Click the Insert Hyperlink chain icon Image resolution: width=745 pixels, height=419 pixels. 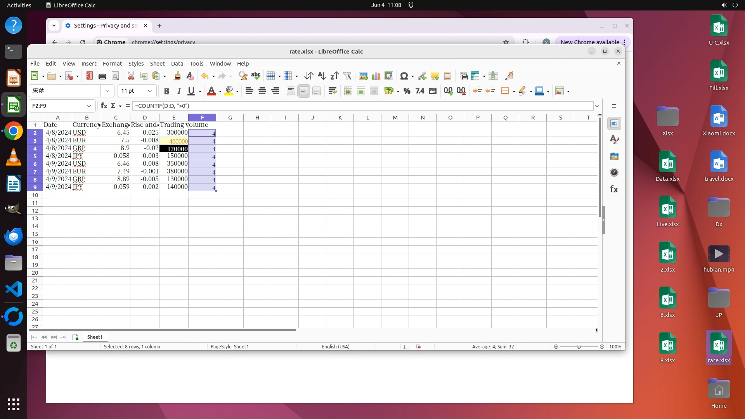tap(422, 76)
